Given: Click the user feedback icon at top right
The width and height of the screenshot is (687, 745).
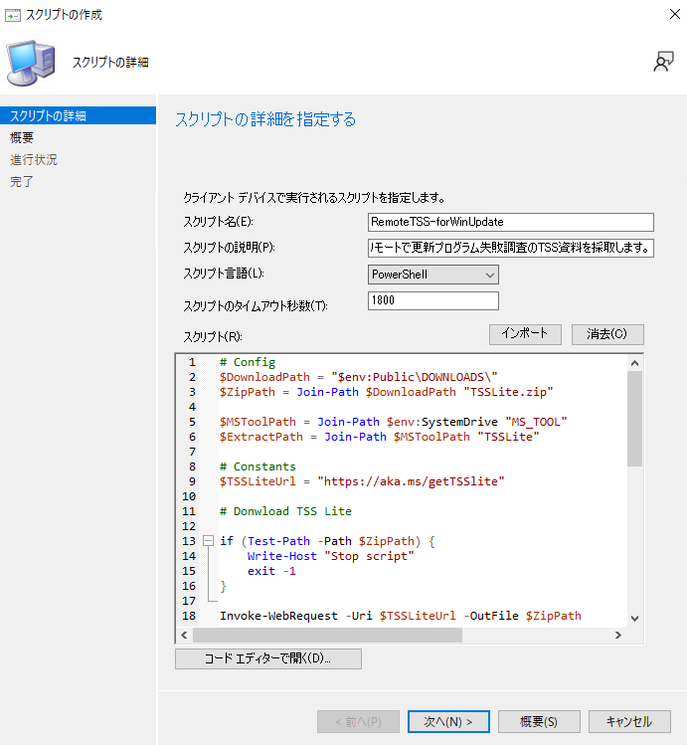Looking at the screenshot, I should 663,62.
